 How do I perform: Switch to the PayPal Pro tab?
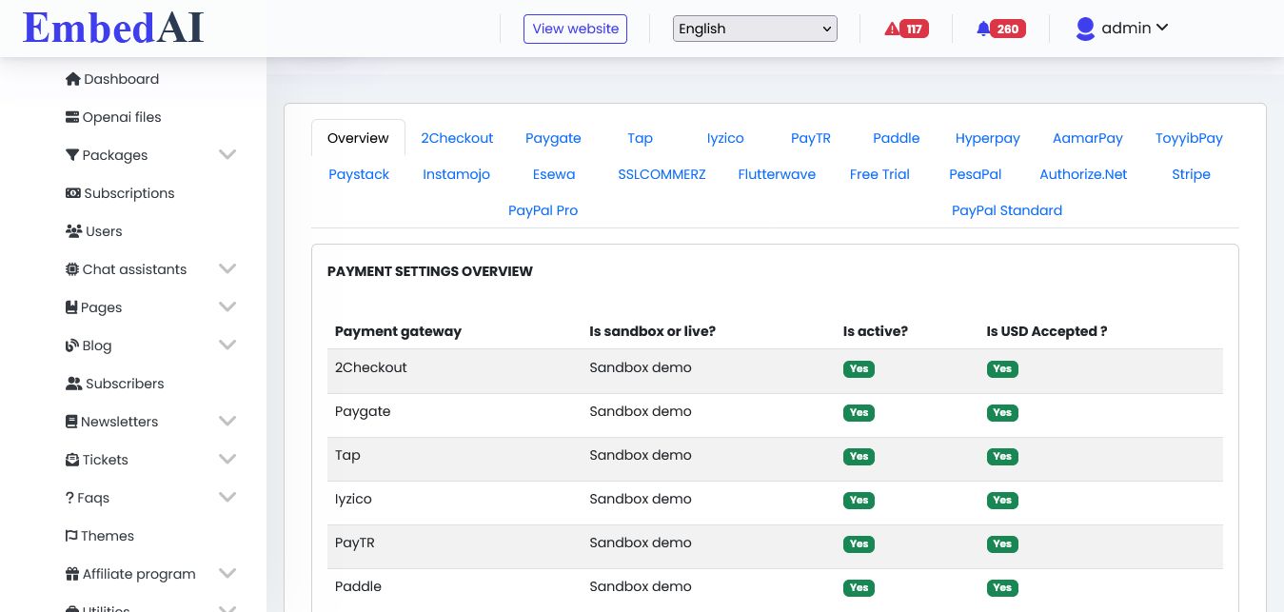pos(543,210)
